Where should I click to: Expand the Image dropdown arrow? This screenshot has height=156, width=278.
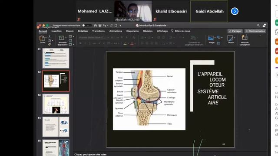tap(215, 38)
